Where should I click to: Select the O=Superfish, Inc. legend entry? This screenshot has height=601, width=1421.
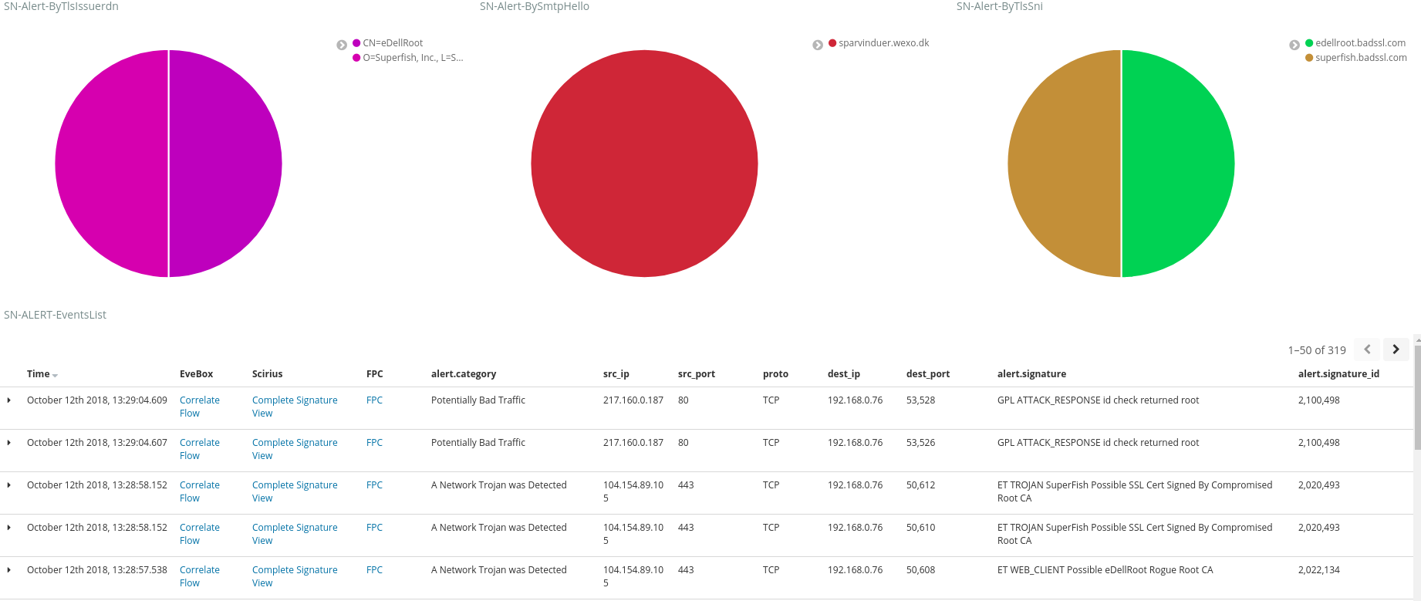click(413, 58)
